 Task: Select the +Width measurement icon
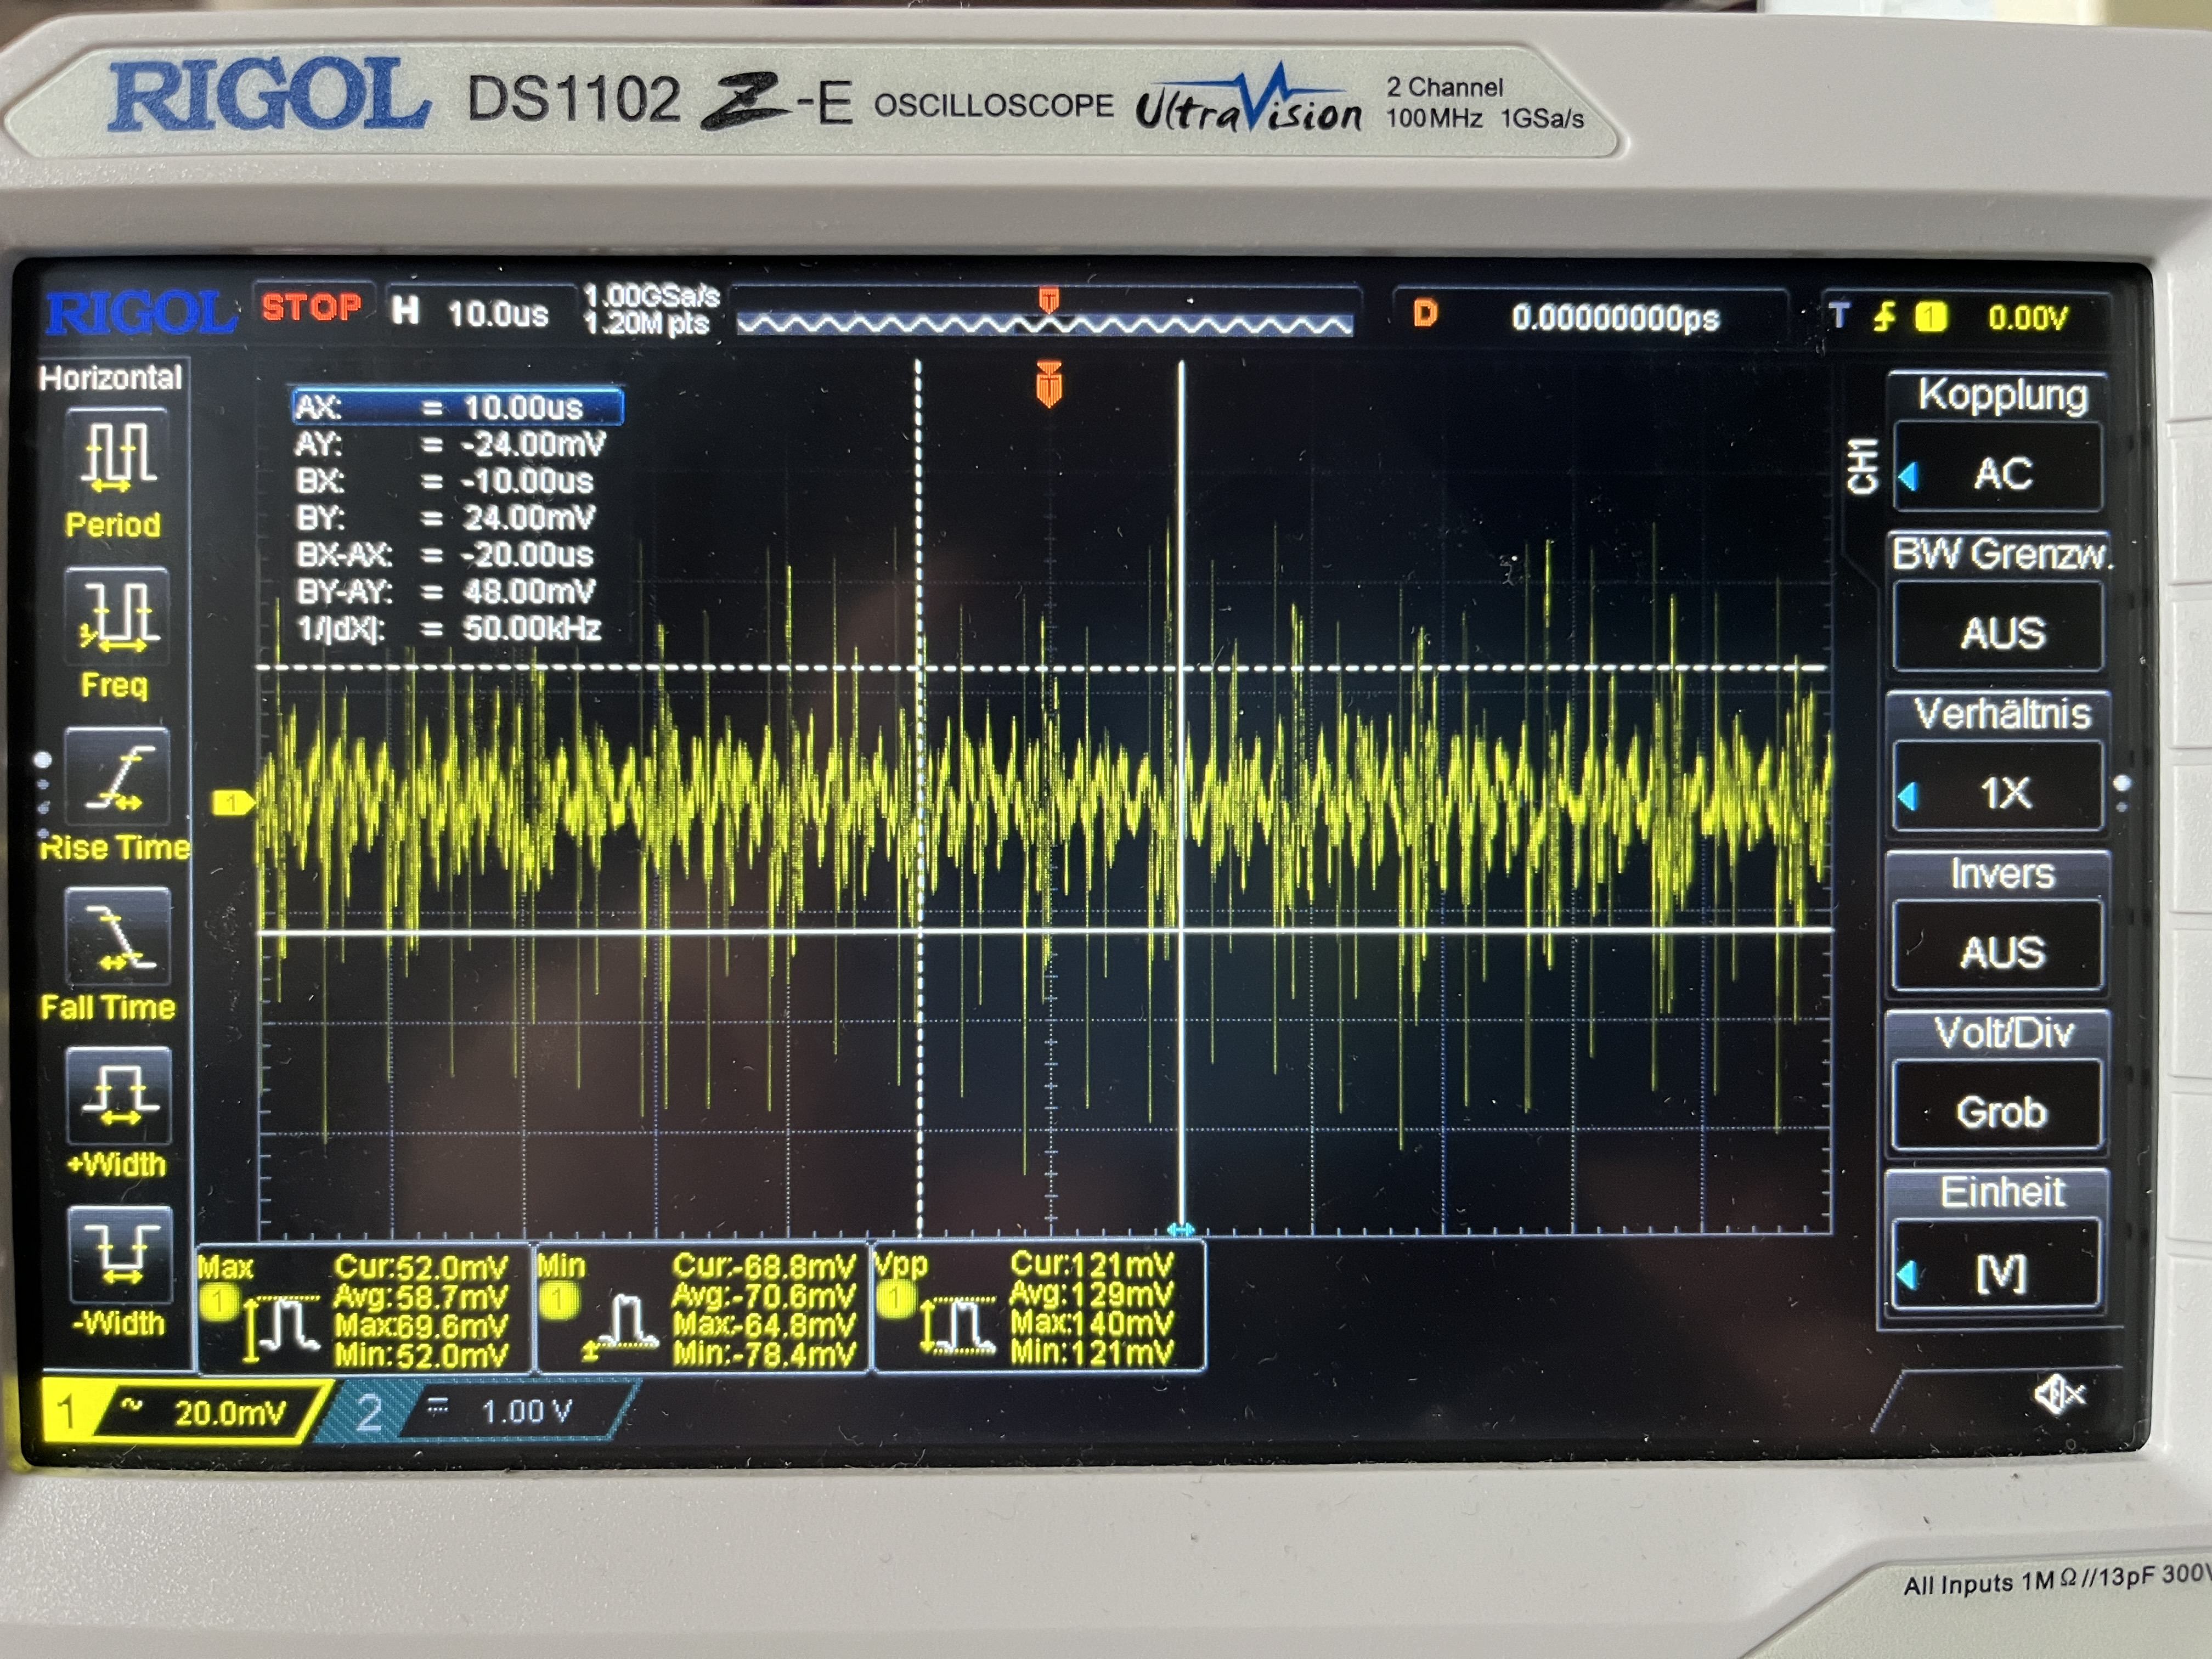click(119, 1097)
